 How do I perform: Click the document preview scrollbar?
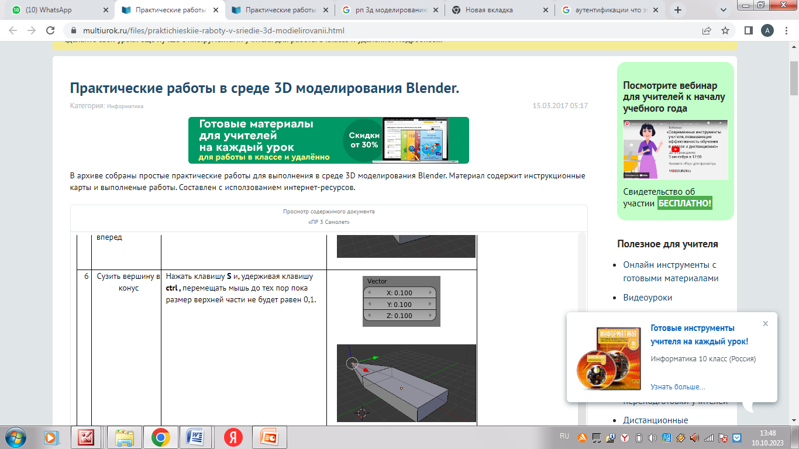pyautogui.click(x=582, y=329)
